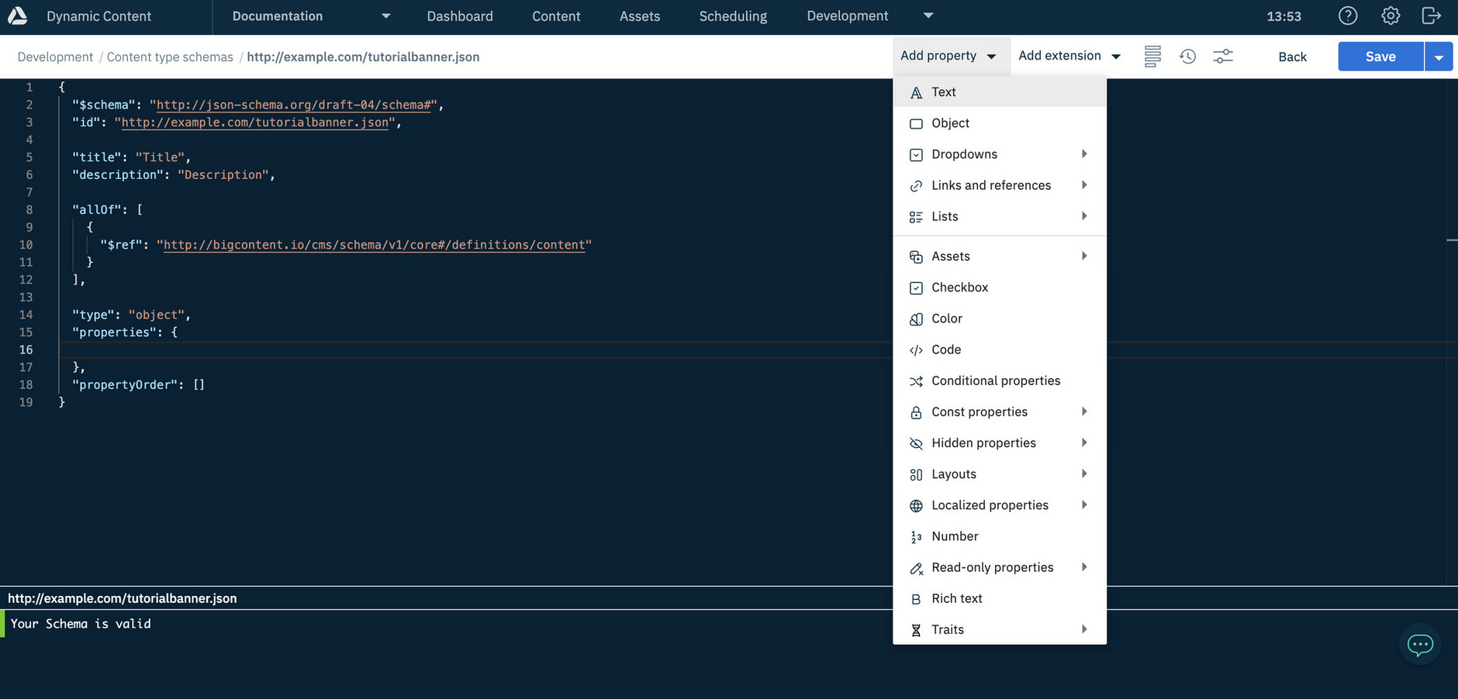
Task: Open the Save options dropdown arrow
Action: (x=1439, y=57)
